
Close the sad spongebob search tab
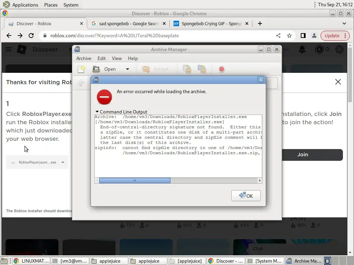click(x=164, y=24)
